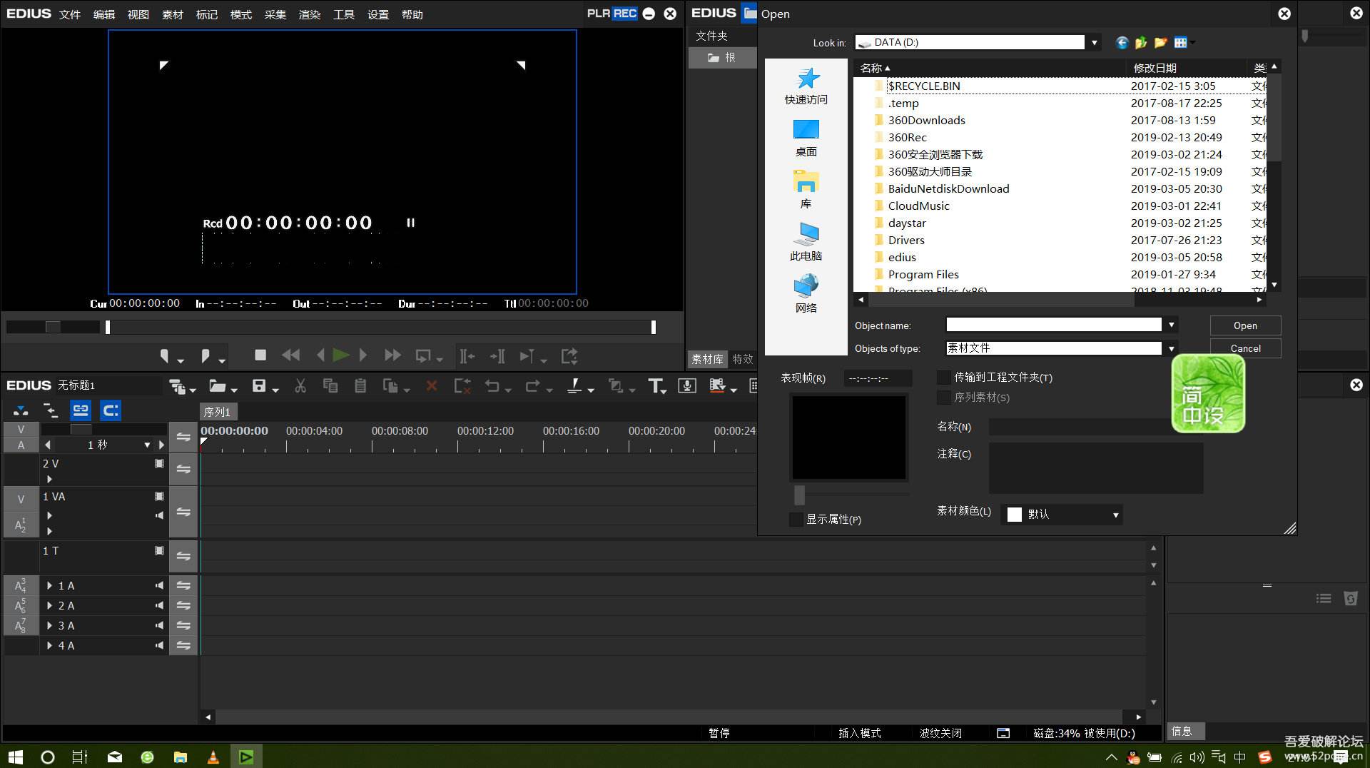The width and height of the screenshot is (1370, 768).
Task: Open the Look in drive dropdown
Action: tap(1094, 43)
